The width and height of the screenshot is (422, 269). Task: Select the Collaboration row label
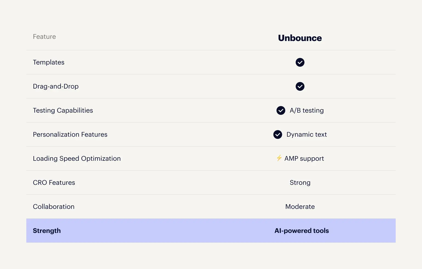(x=54, y=207)
